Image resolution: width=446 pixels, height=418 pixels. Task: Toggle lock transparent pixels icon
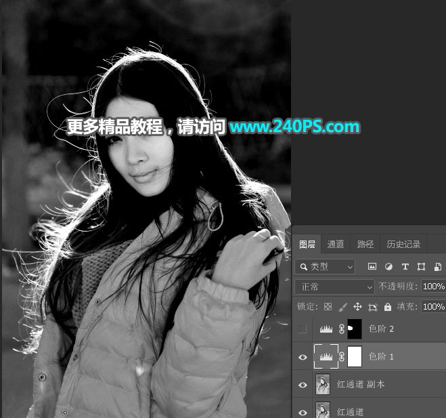(x=328, y=307)
